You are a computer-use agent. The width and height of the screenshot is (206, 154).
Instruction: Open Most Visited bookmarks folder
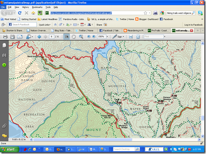[x=9, y=19]
